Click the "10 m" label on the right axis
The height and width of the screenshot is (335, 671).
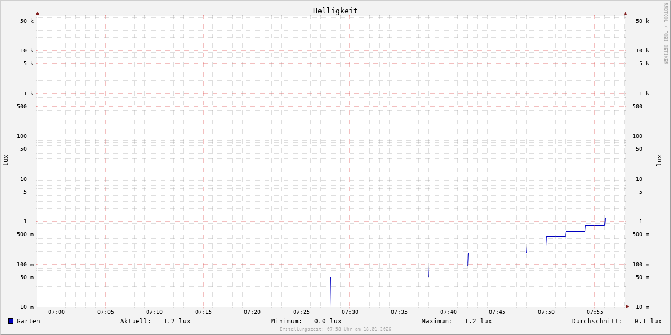pyautogui.click(x=642, y=307)
